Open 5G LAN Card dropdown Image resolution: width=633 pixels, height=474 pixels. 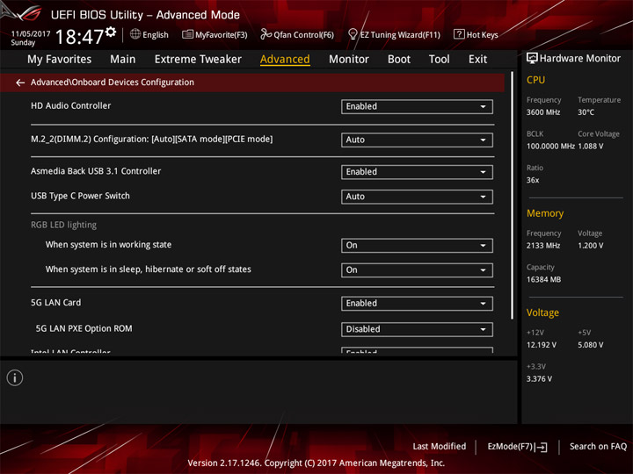pyautogui.click(x=417, y=304)
